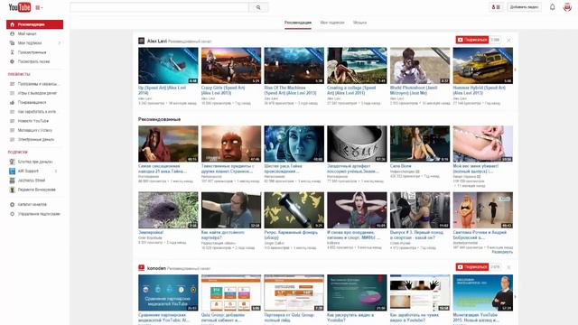This screenshot has width=578, height=325.
Task: Open "World Photoshoot" video thumbnail
Action: click(420, 66)
